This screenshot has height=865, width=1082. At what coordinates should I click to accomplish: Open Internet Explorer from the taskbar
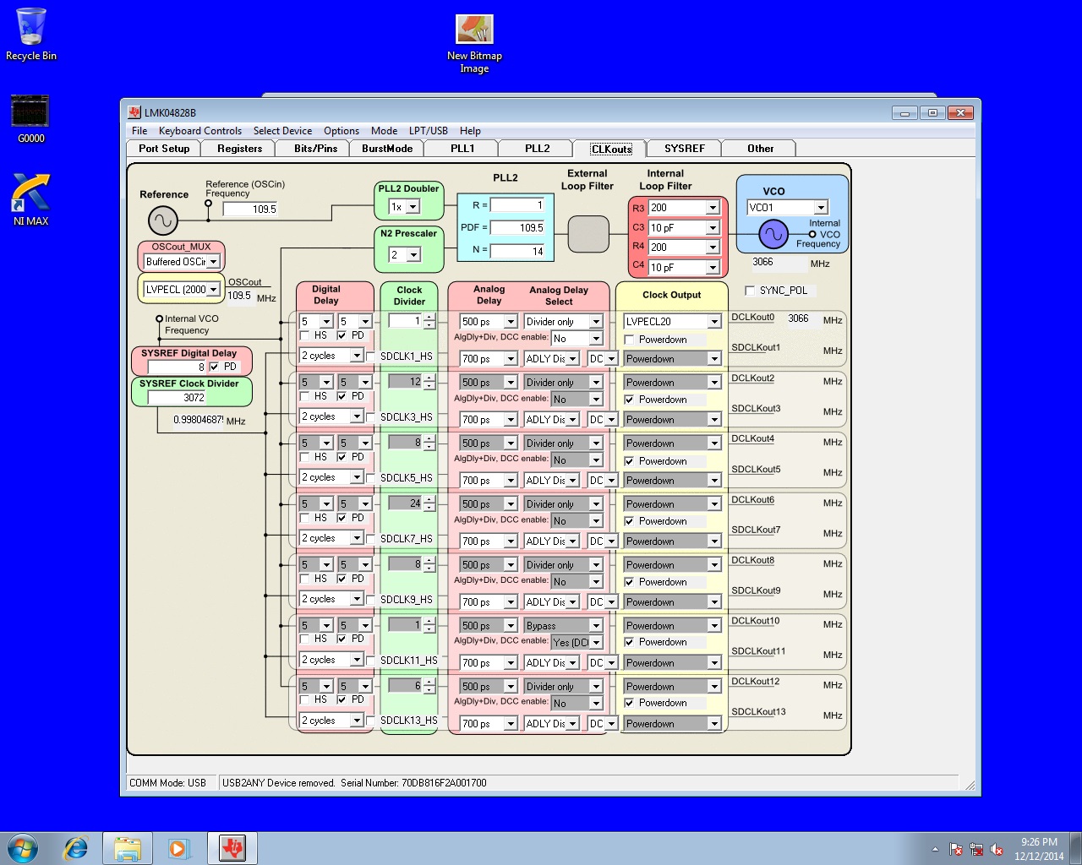click(76, 848)
